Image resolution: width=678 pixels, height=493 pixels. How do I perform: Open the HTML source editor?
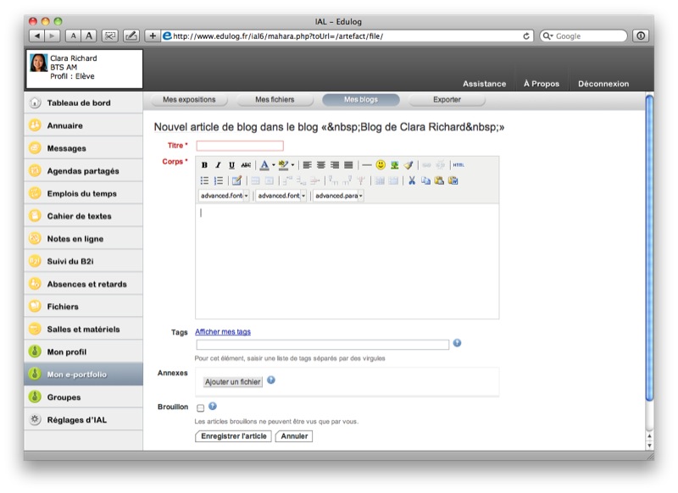(458, 165)
